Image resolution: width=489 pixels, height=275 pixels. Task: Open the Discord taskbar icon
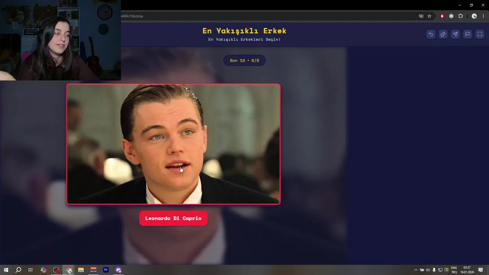coord(118,270)
